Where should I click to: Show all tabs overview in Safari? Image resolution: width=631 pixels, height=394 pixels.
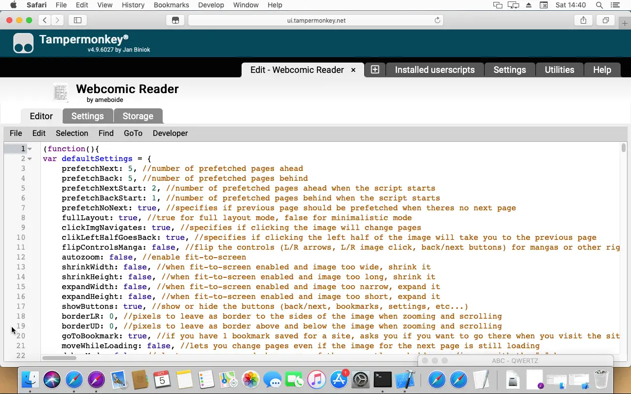(x=605, y=20)
